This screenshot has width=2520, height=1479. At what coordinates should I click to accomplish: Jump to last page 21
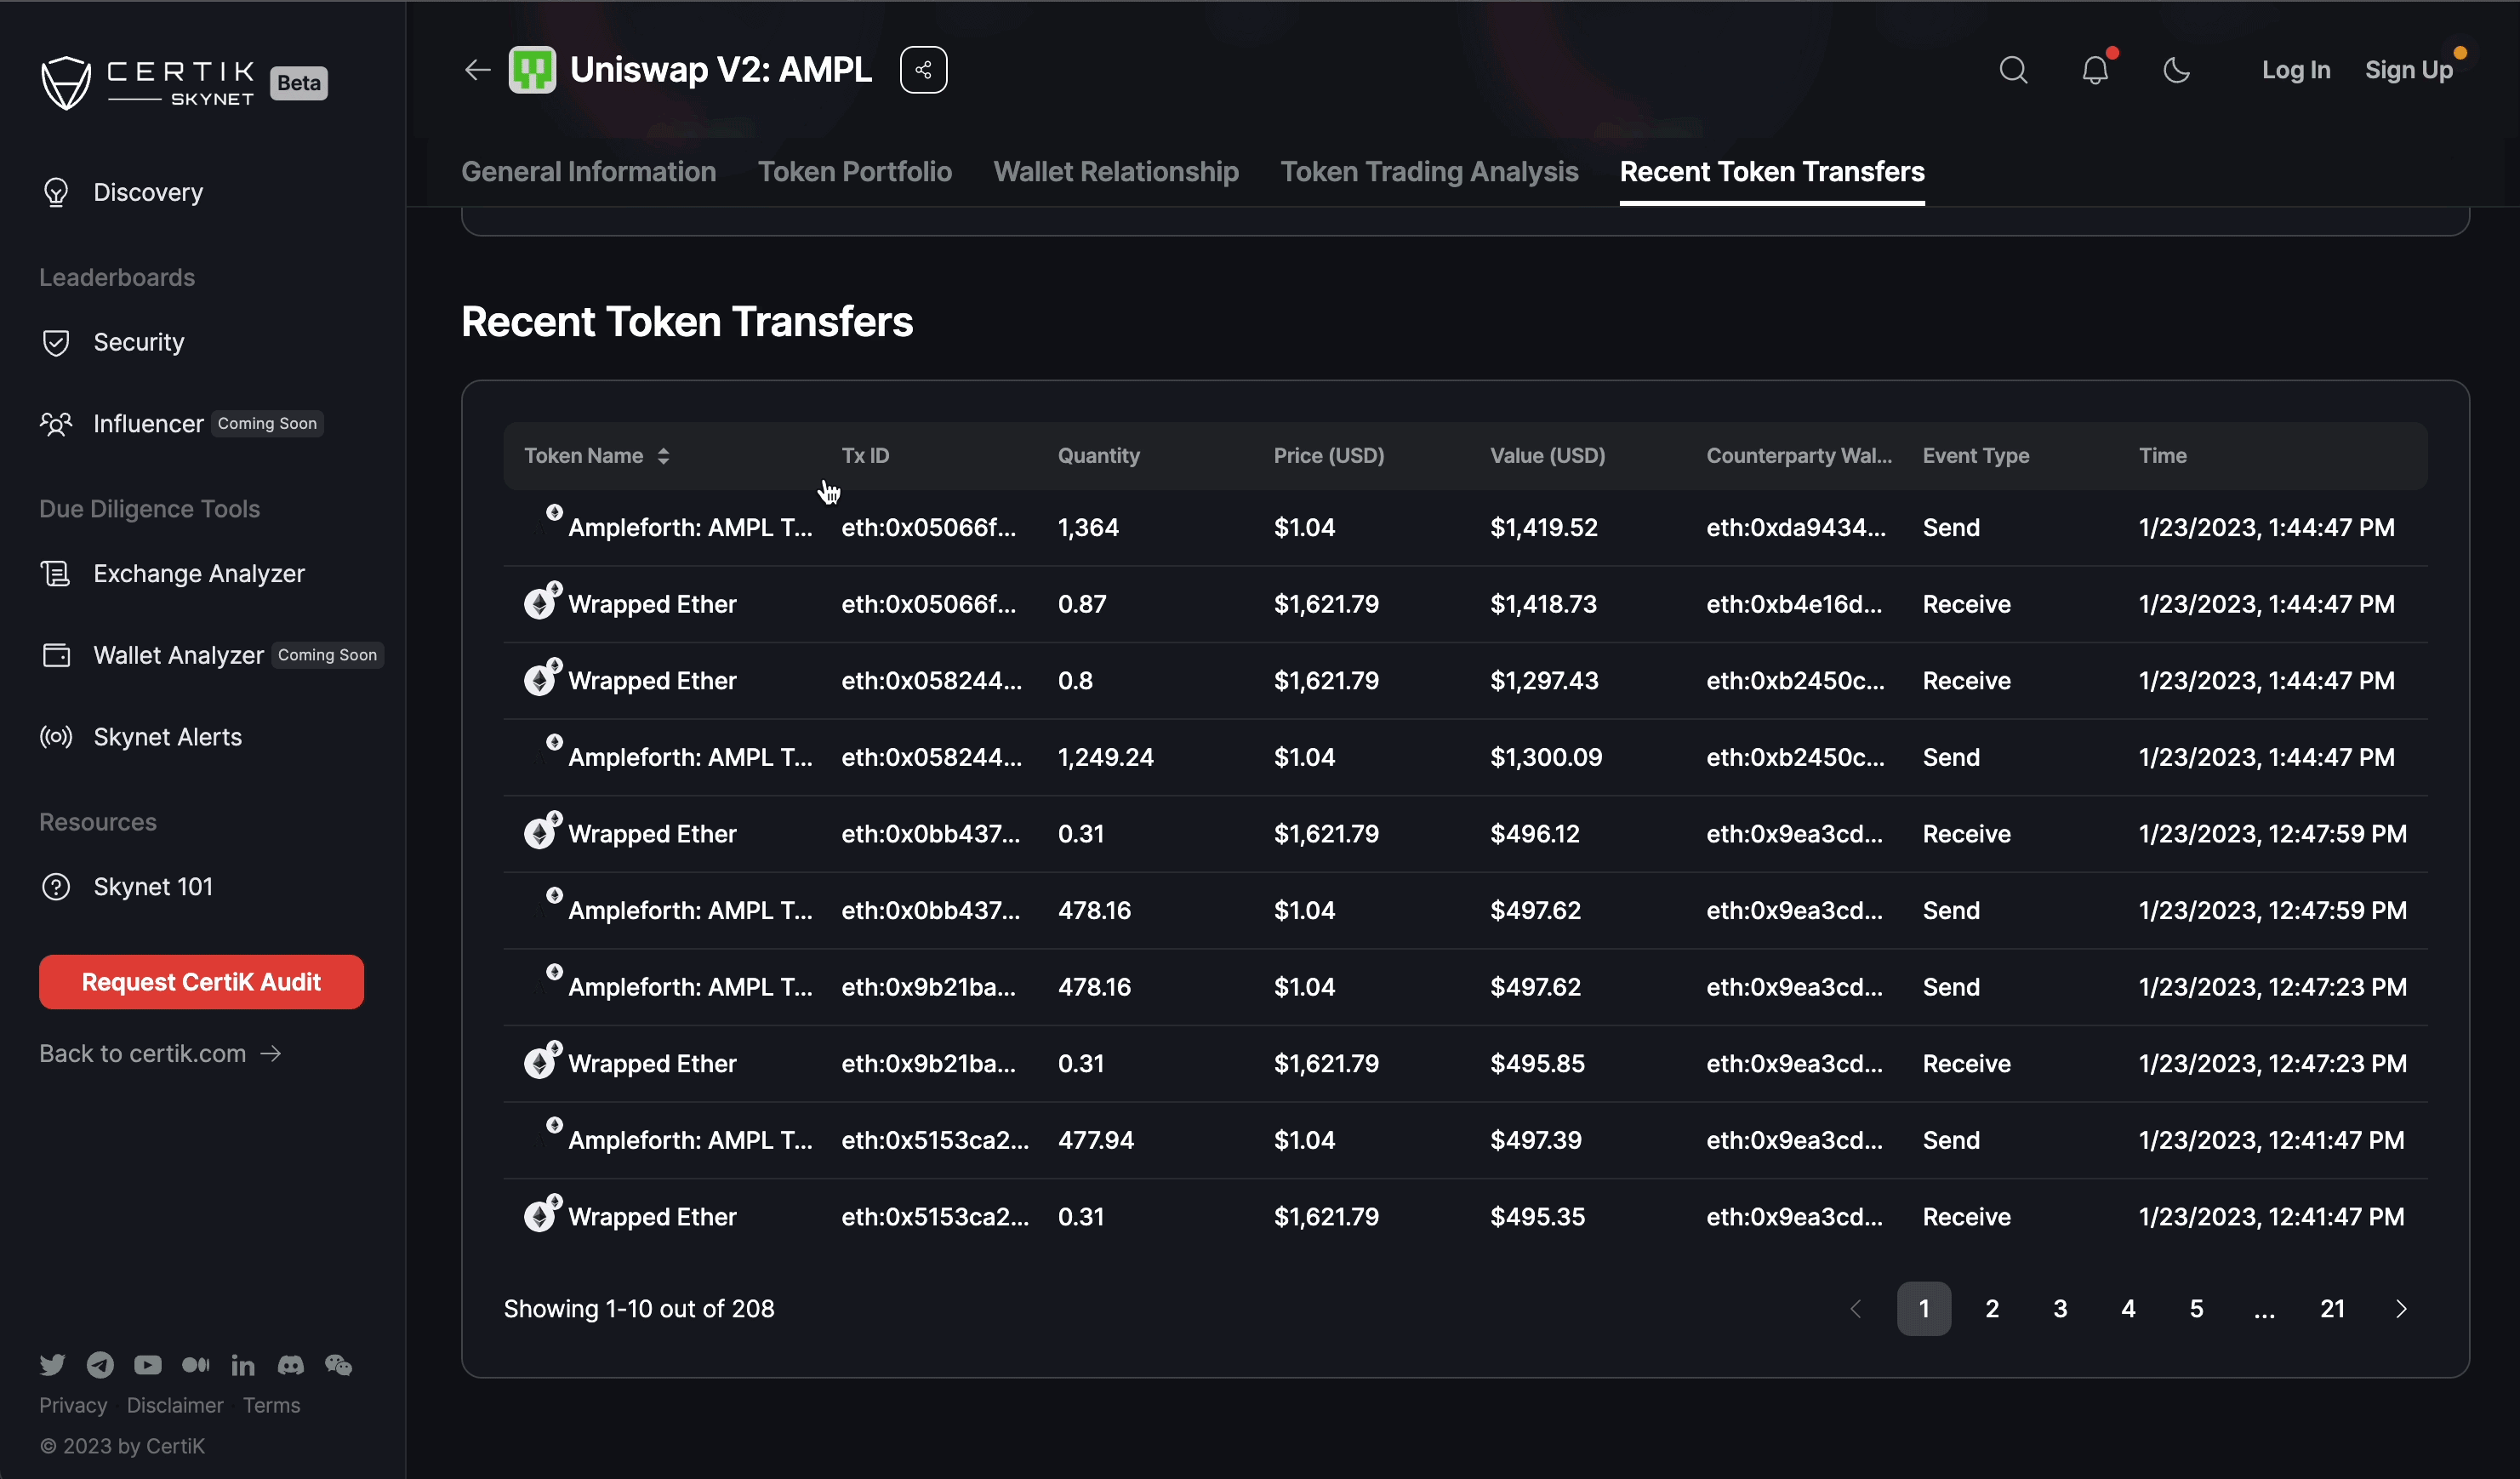tap(2331, 1308)
